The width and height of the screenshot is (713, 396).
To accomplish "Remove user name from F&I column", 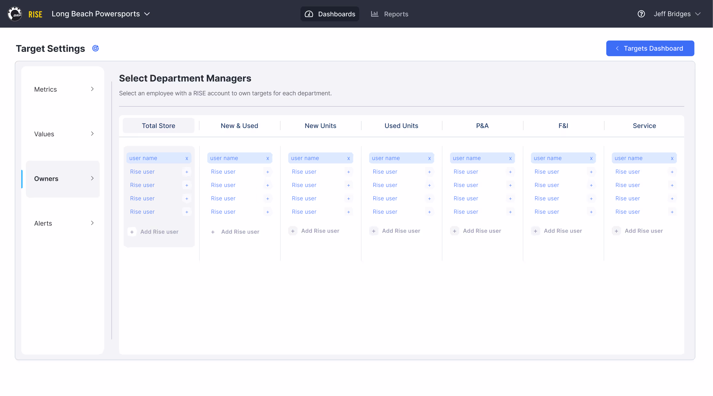I will click(x=591, y=158).
